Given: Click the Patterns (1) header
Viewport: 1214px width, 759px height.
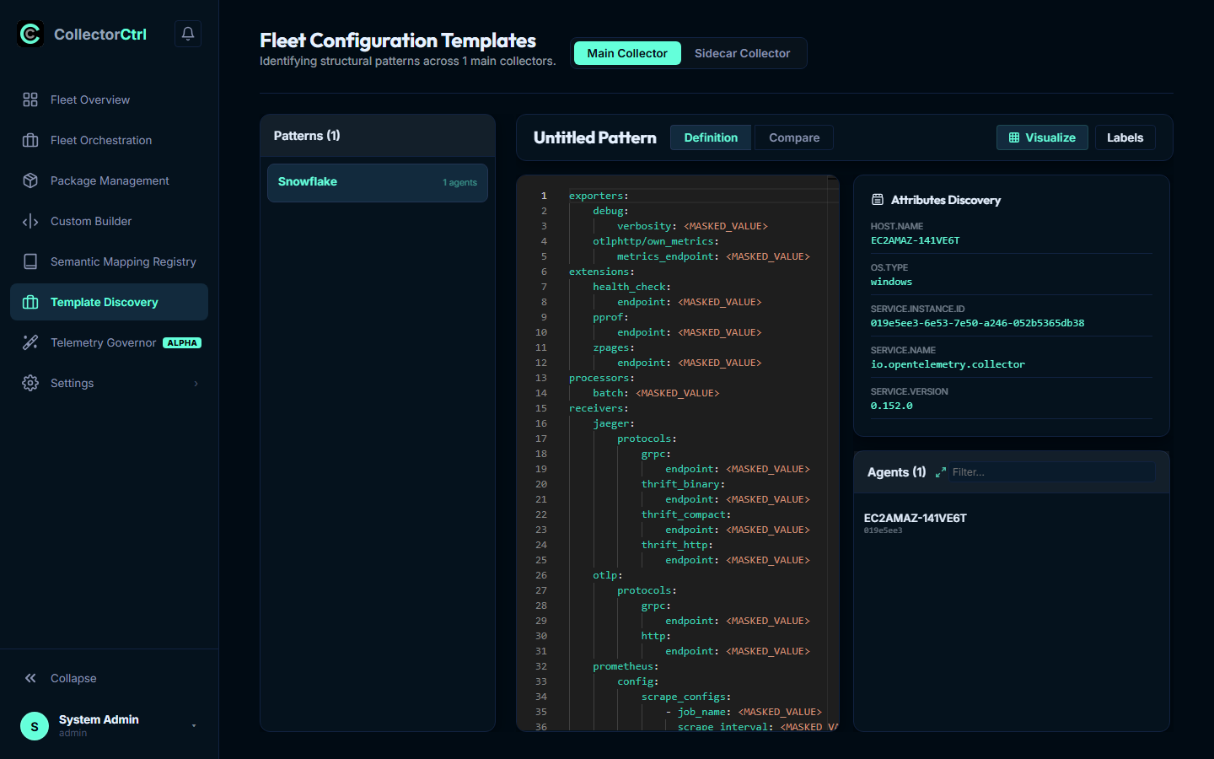Looking at the screenshot, I should coord(307,136).
